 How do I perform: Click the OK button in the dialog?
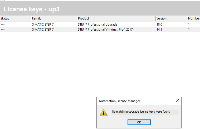pos(139,122)
